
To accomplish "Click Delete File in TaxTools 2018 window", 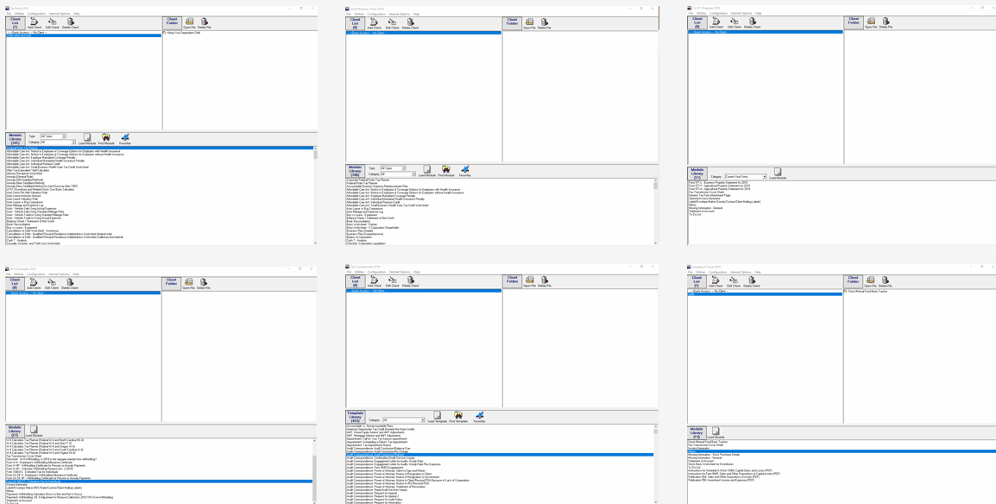I will point(205,23).
